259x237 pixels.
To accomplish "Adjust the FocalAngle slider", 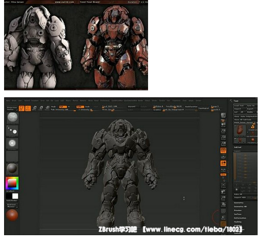I will (x=174, y=106).
